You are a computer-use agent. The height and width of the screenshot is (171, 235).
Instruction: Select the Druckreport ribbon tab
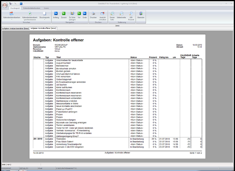tap(15, 8)
